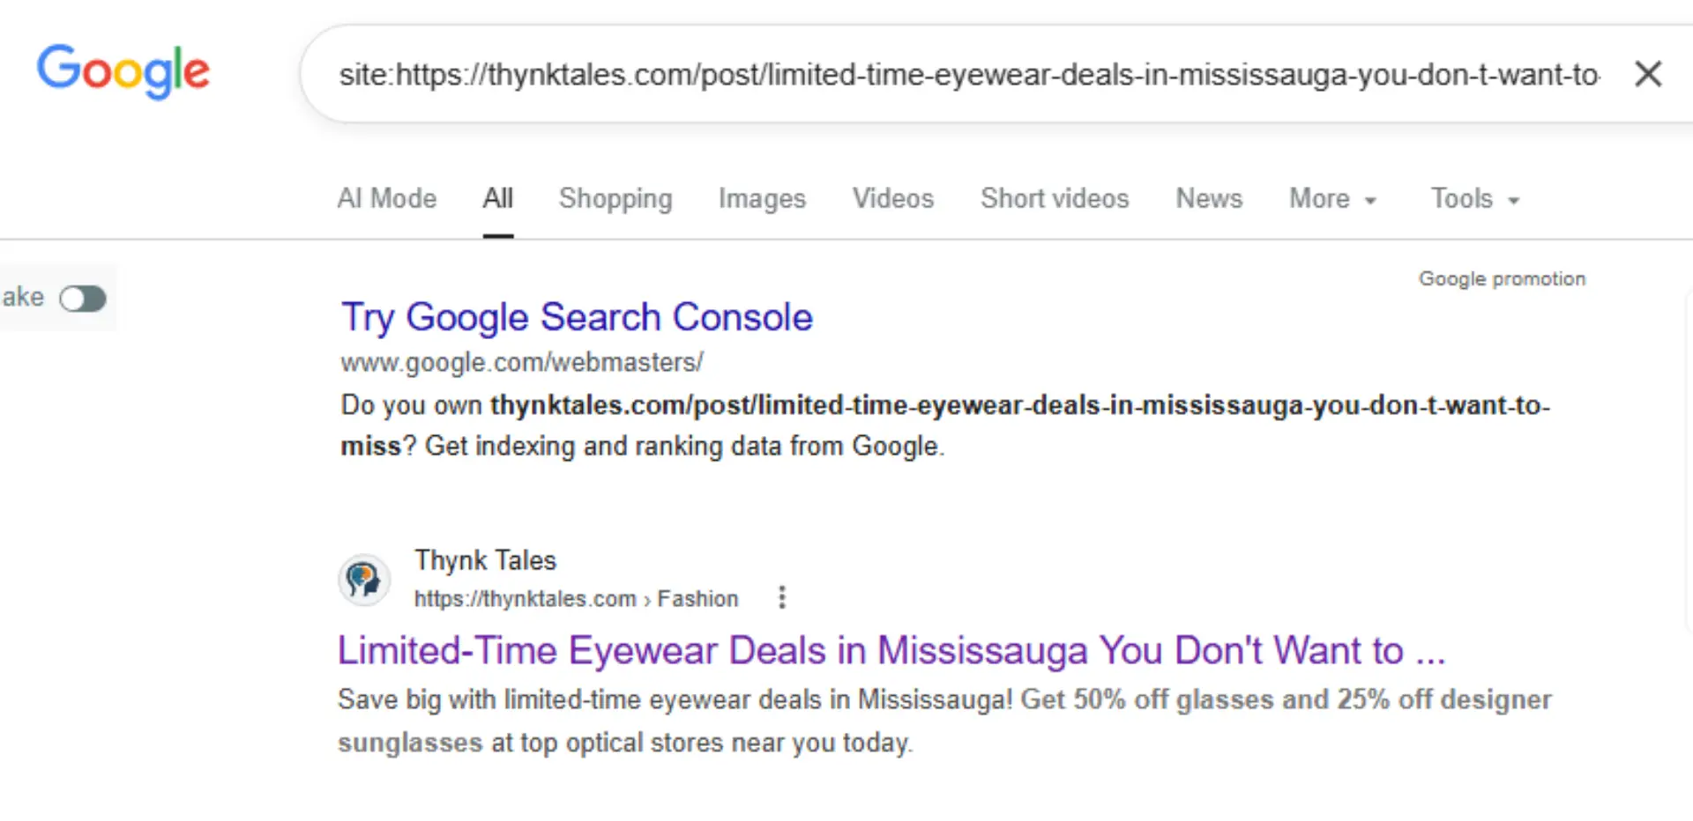This screenshot has width=1693, height=821.
Task: Click the Thynk Tales favicon
Action: [363, 580]
